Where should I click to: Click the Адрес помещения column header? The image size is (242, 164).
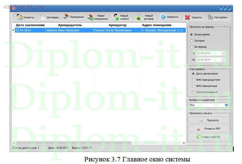pyautogui.click(x=164, y=25)
